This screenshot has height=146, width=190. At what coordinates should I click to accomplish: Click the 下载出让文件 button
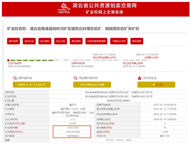(119, 41)
